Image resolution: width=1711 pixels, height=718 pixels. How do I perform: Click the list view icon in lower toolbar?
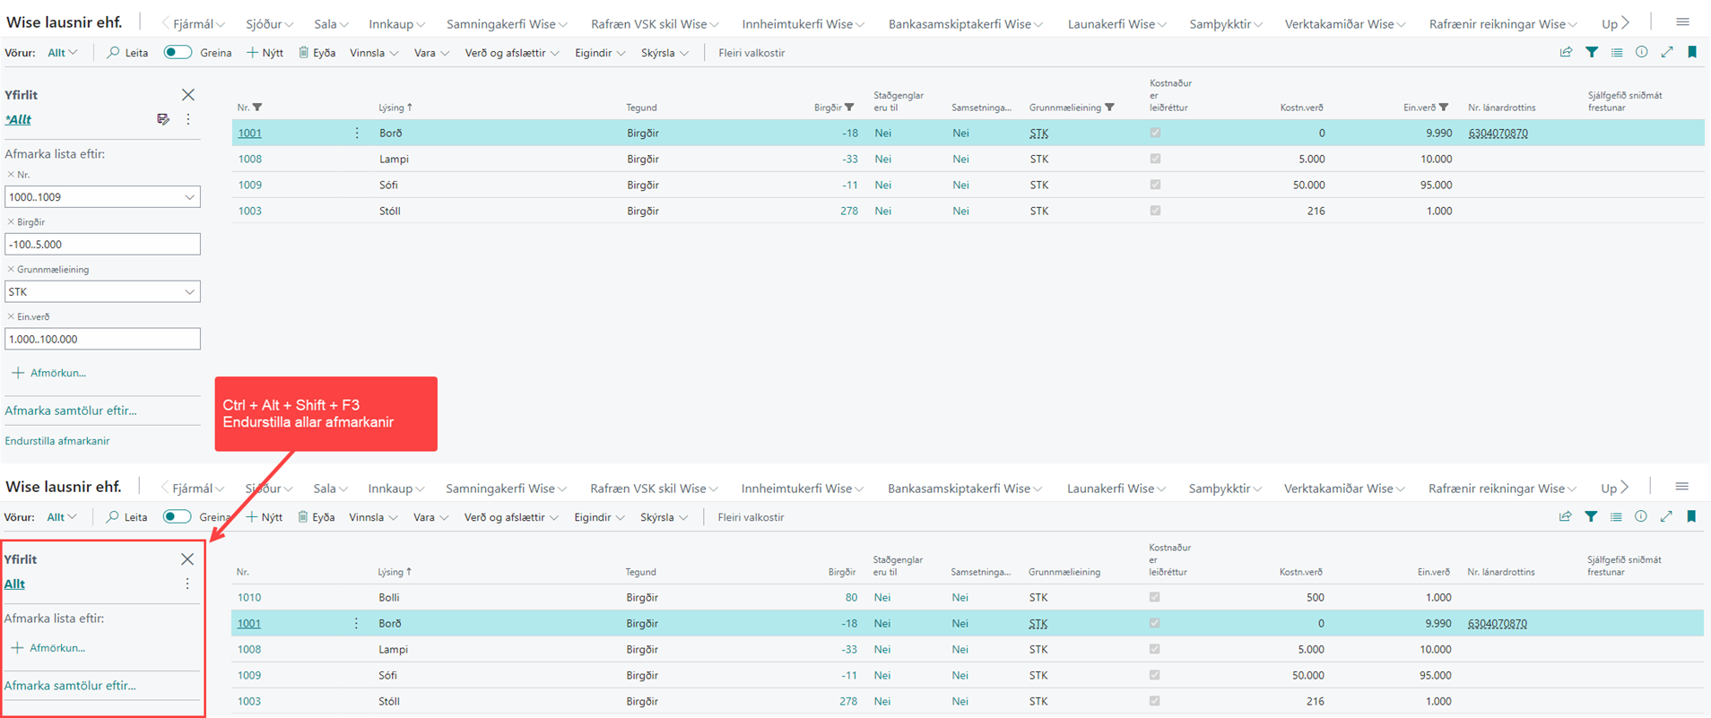[x=1616, y=517]
